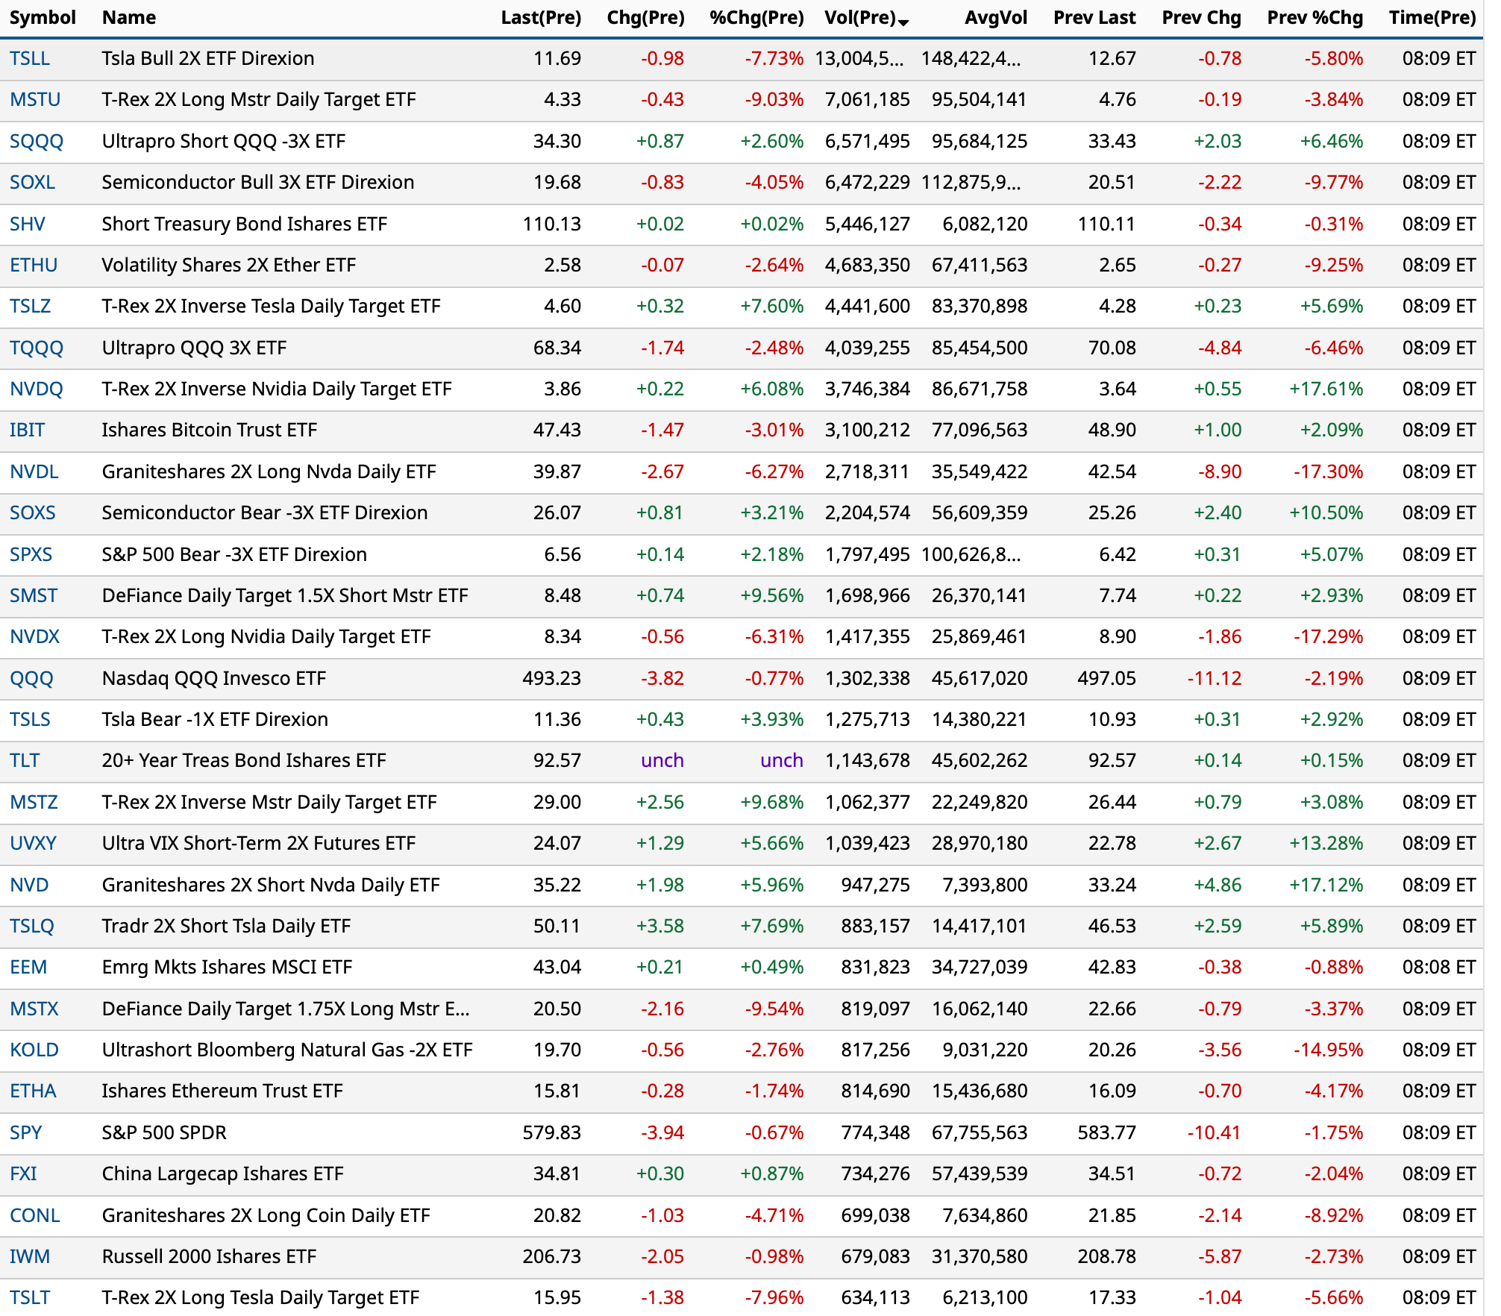The height and width of the screenshot is (1316, 1501).
Task: Open the TQQQ ticker link
Action: pyautogui.click(x=37, y=348)
